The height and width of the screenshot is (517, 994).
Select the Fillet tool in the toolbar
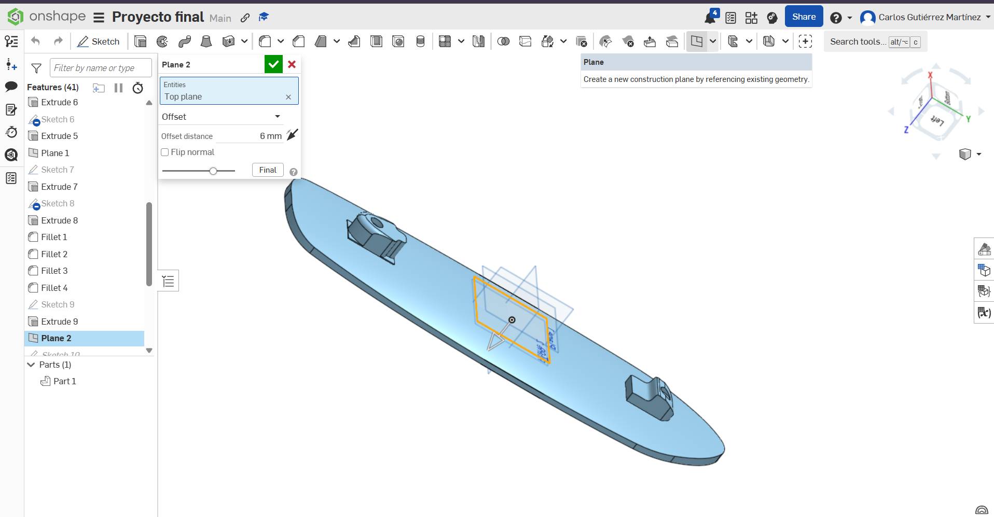pyautogui.click(x=265, y=41)
